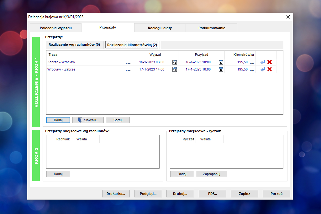This screenshot has width=321, height=214.
Task: Click Waluta header in rachunków table
Action: point(82,139)
